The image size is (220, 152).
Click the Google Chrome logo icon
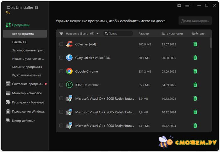click(69, 71)
